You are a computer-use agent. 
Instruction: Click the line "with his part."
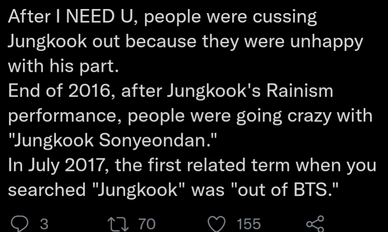(63, 66)
